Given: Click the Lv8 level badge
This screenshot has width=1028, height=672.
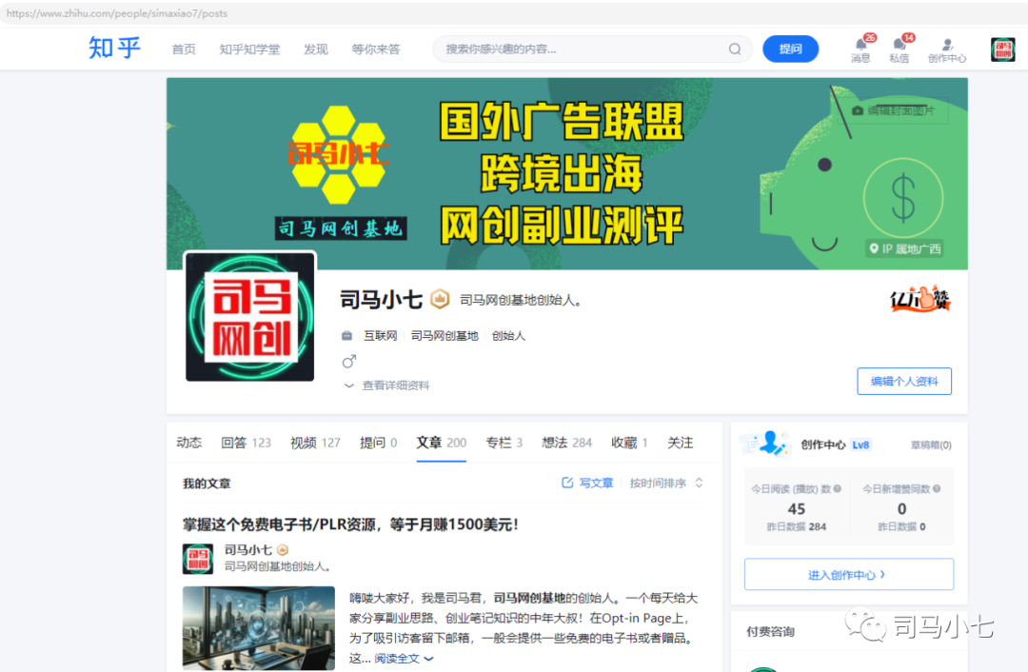Looking at the screenshot, I should tap(860, 445).
